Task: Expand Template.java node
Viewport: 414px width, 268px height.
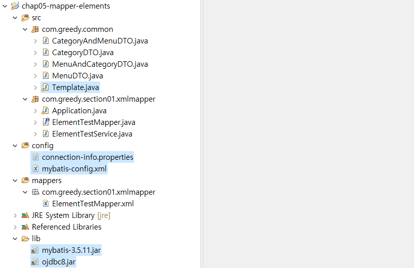Action: pos(35,87)
